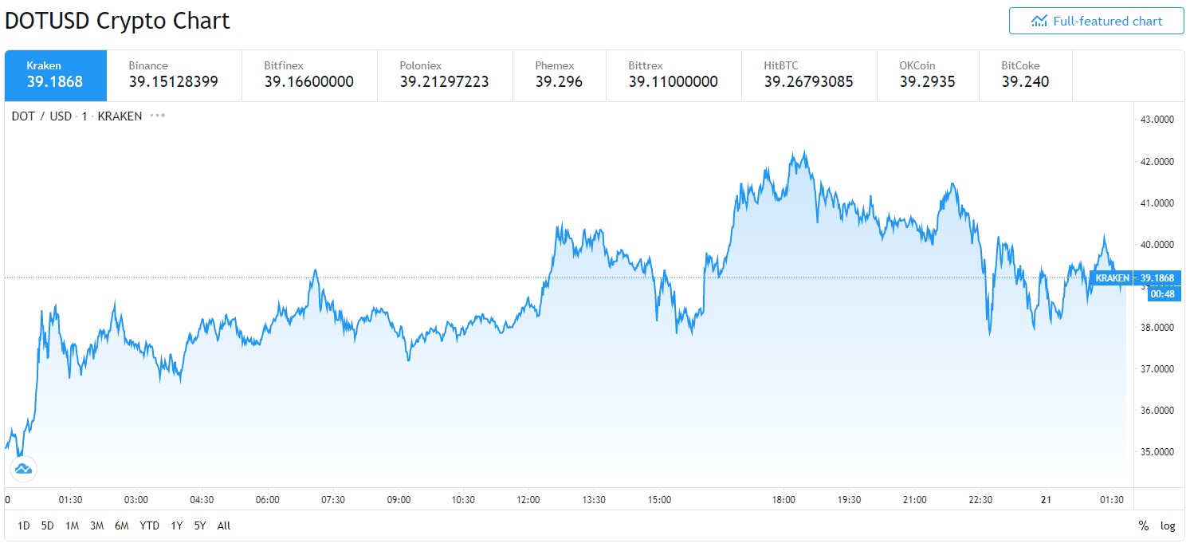The width and height of the screenshot is (1190, 551).
Task: Click the DOT / USD symbol title
Action: [x=41, y=116]
